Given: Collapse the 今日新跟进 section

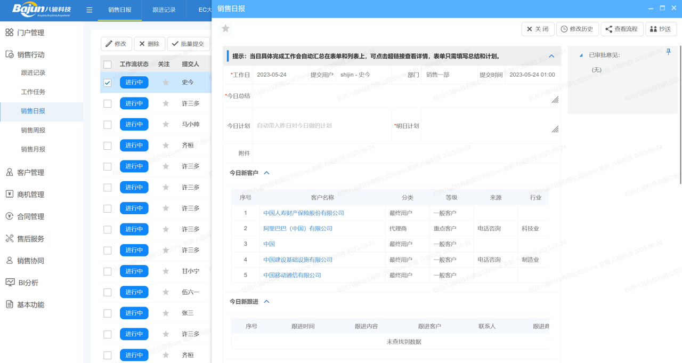Looking at the screenshot, I should 266,301.
